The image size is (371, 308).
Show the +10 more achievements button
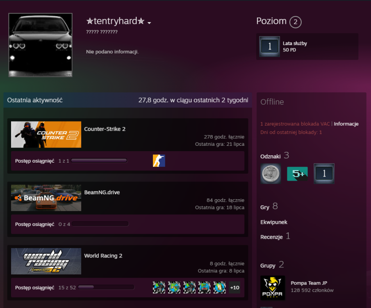click(x=234, y=287)
